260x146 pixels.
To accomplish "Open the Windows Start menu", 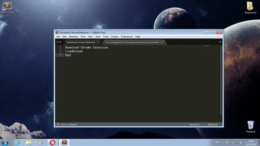I will pos(5,142).
